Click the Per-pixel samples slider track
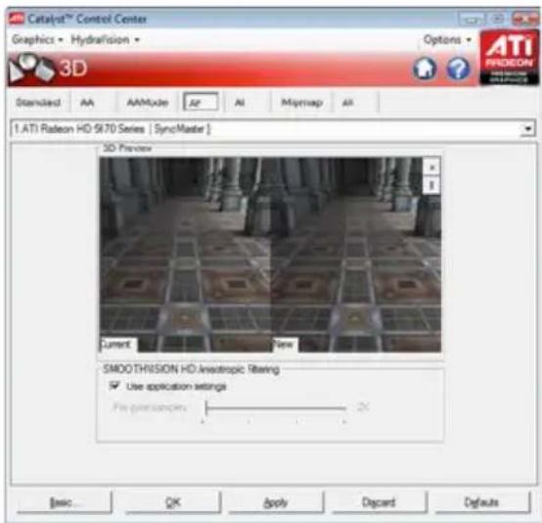The width and height of the screenshot is (542, 523). point(276,408)
